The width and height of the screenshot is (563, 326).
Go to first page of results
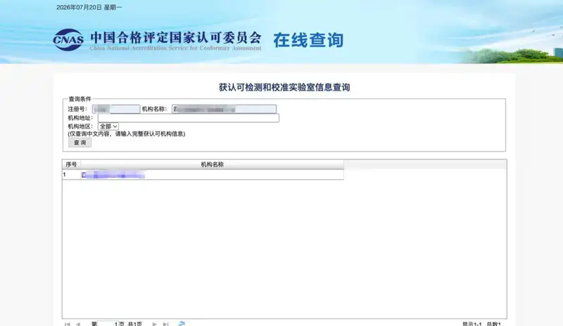point(67,324)
